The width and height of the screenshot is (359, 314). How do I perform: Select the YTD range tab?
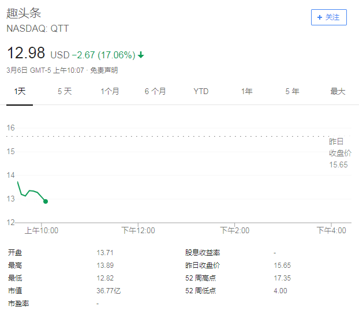click(x=201, y=91)
